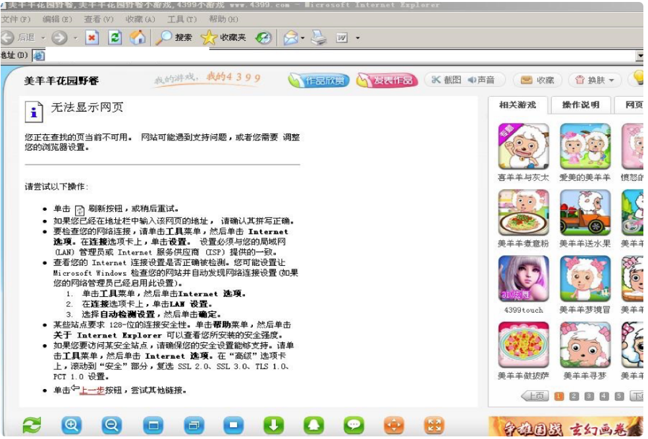Click the green download arrow icon
The image size is (648, 439).
[x=273, y=425]
